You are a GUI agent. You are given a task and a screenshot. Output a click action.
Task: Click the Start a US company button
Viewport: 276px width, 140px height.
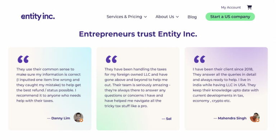point(230,17)
